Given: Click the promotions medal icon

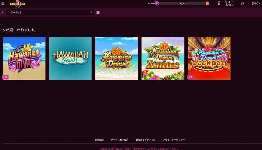Looking at the screenshot, I should (x=219, y=3).
